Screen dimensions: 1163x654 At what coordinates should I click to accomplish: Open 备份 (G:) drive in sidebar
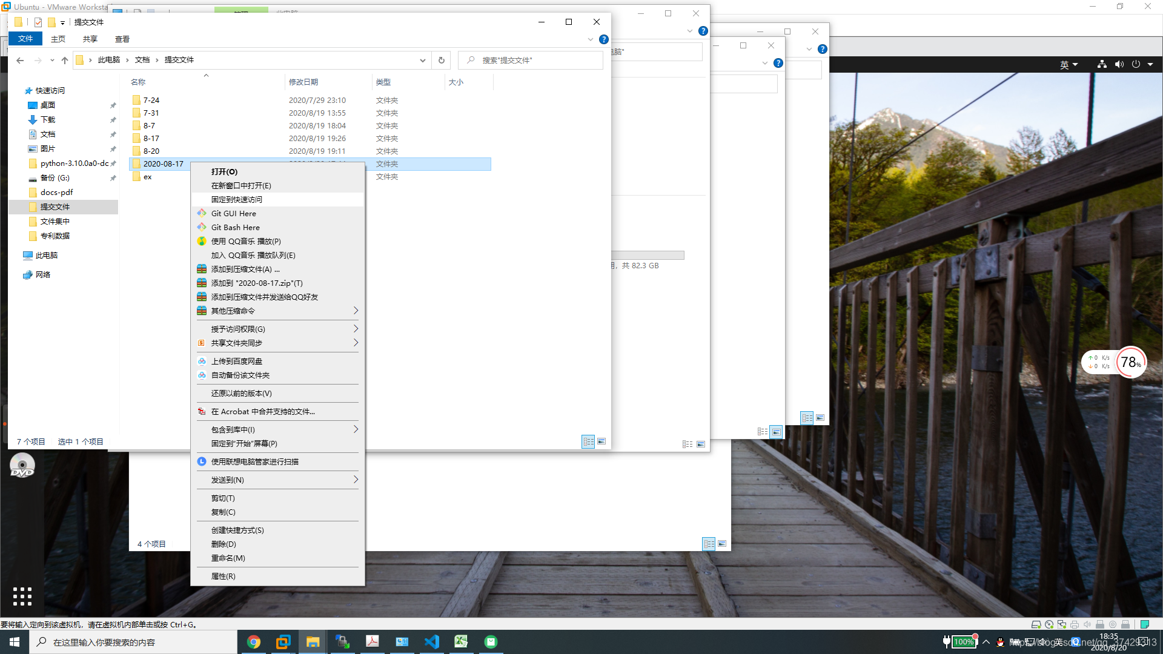(x=55, y=177)
